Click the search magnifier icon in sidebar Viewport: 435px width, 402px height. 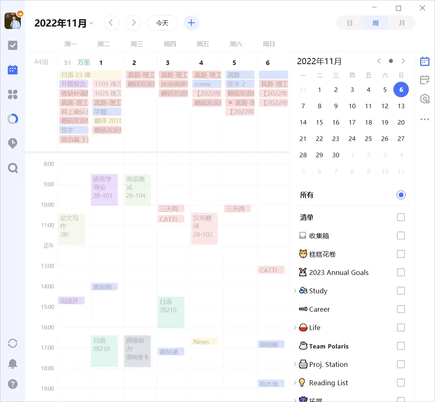click(13, 168)
